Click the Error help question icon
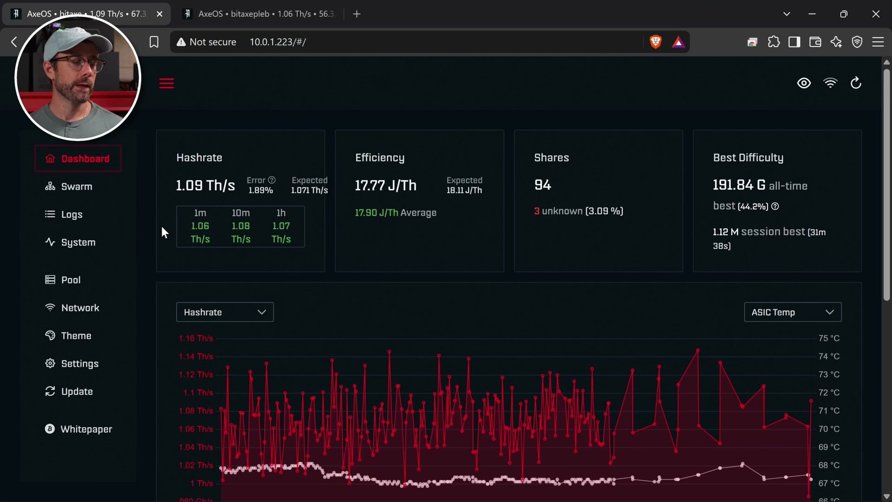892x502 pixels. click(x=272, y=180)
